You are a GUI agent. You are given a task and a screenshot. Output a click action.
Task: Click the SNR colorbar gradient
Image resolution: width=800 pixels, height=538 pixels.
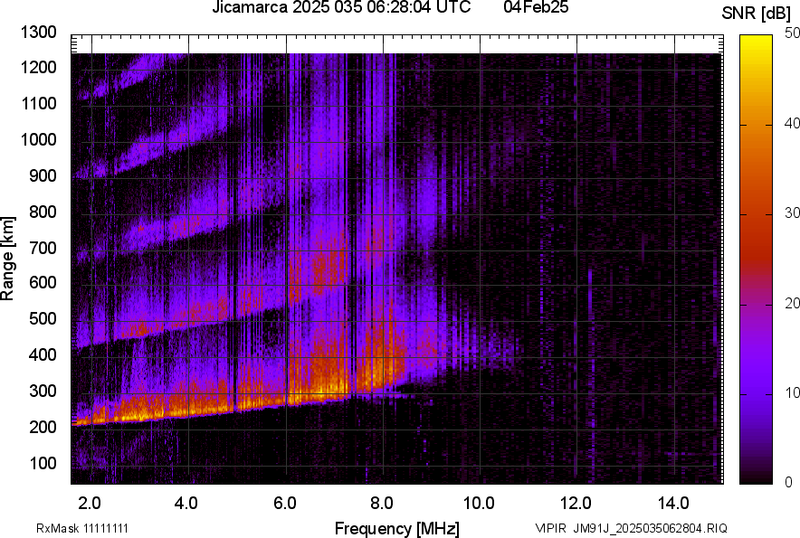(757, 260)
